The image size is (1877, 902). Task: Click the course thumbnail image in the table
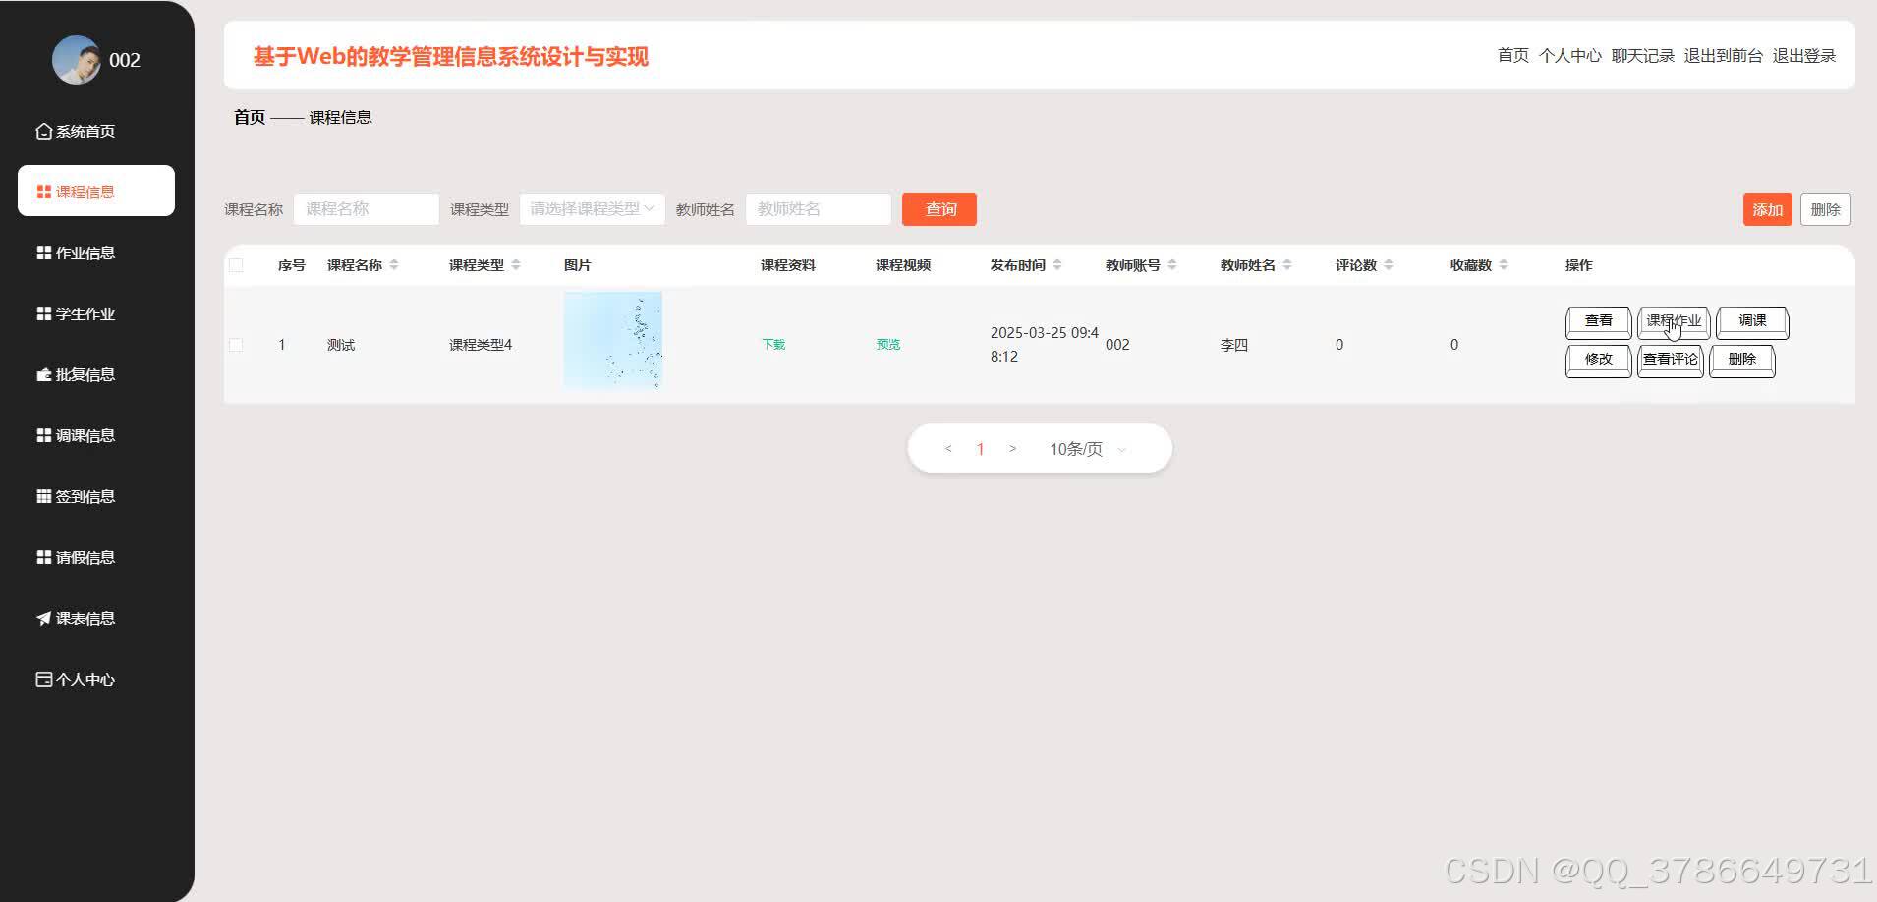click(612, 341)
